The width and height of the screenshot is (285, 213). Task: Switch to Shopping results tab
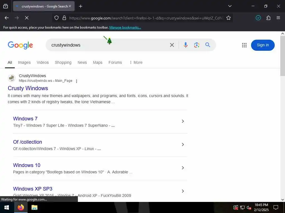click(x=63, y=62)
